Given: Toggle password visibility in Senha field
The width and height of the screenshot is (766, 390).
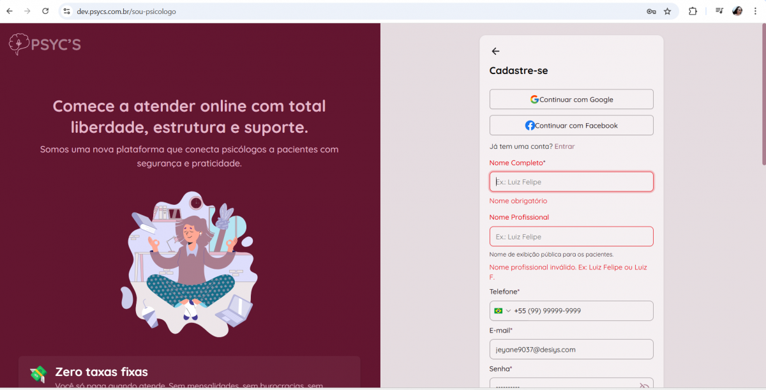Looking at the screenshot, I should [643, 385].
